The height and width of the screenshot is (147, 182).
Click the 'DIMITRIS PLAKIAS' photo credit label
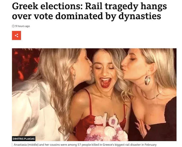coord(24,139)
